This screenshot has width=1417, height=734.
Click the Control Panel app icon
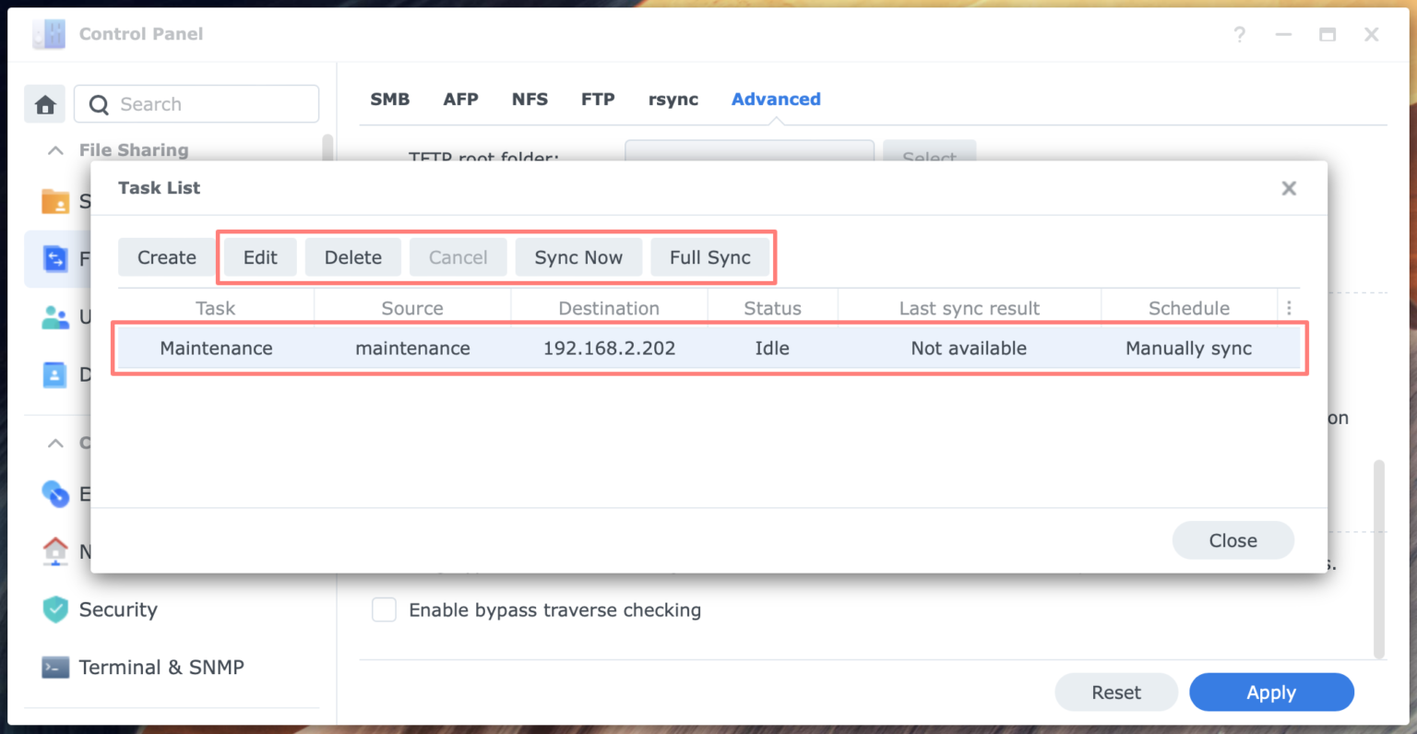49,34
